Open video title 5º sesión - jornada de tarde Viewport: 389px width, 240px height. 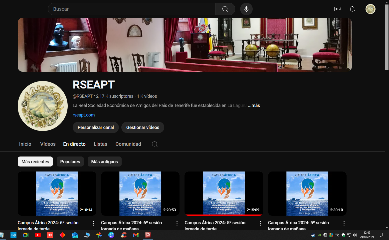216,225
